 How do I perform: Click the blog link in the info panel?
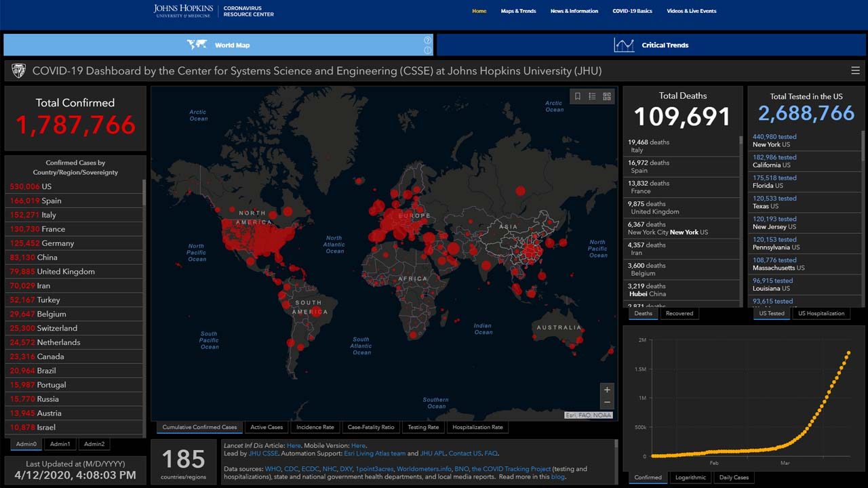click(557, 477)
